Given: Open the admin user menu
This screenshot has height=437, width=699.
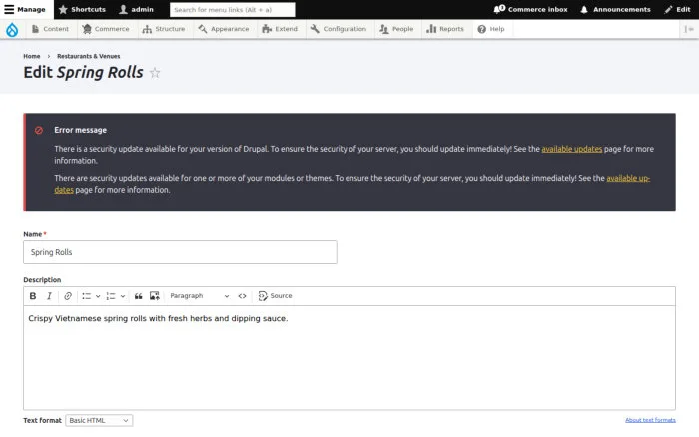Looking at the screenshot, I should pyautogui.click(x=137, y=9).
